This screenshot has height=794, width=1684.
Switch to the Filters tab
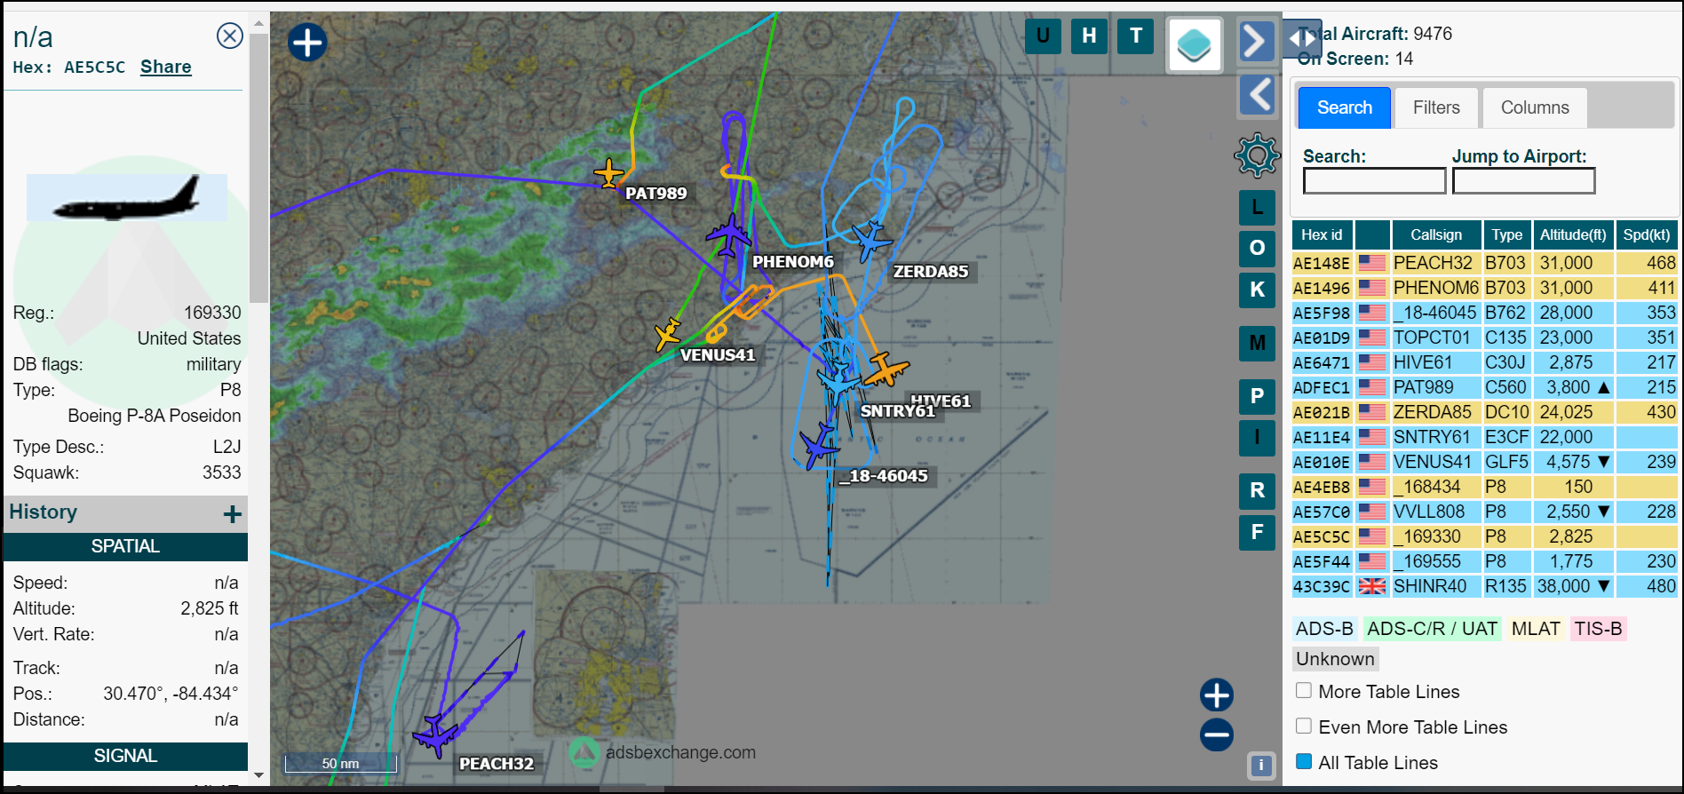point(1436,107)
